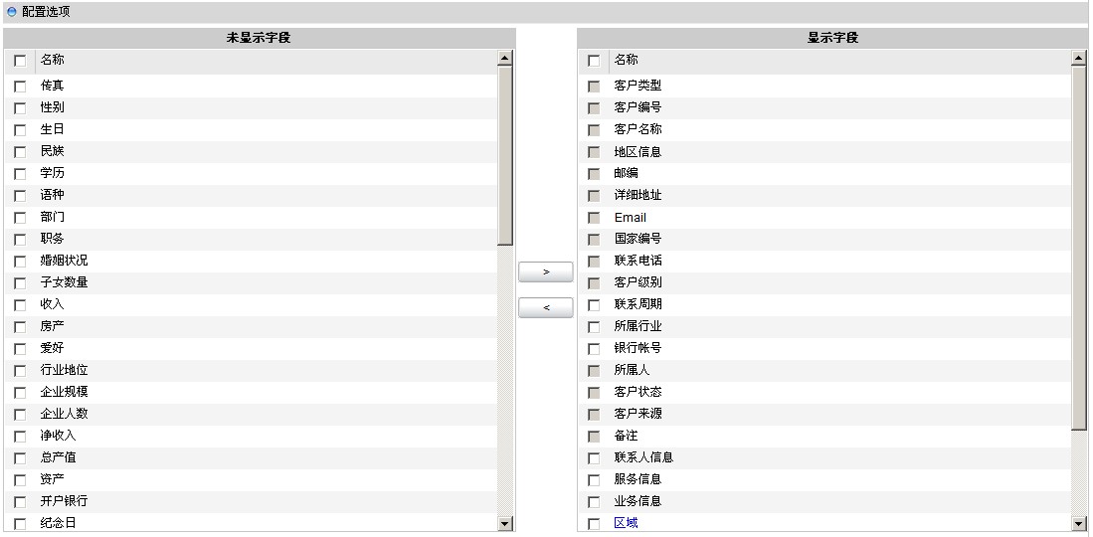This screenshot has width=1093, height=537.
Task: Click the 显示字段 panel title
Action: coord(832,38)
